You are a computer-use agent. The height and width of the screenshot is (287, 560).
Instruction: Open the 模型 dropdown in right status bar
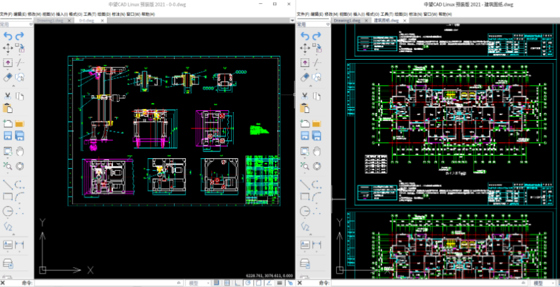coord(542,283)
